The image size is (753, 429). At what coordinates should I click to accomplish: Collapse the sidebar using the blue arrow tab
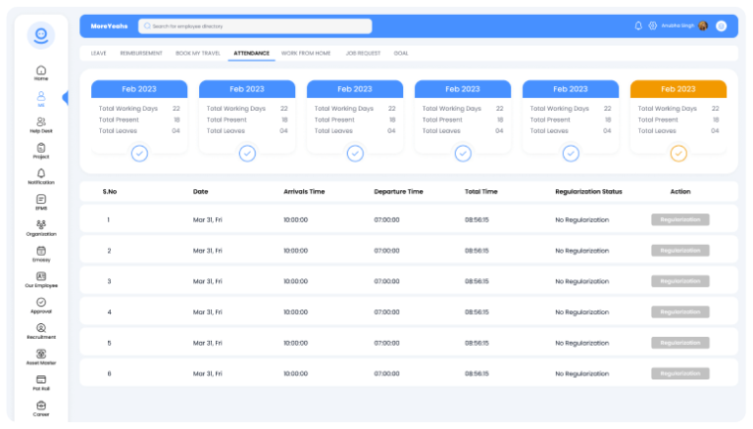pyautogui.click(x=65, y=98)
